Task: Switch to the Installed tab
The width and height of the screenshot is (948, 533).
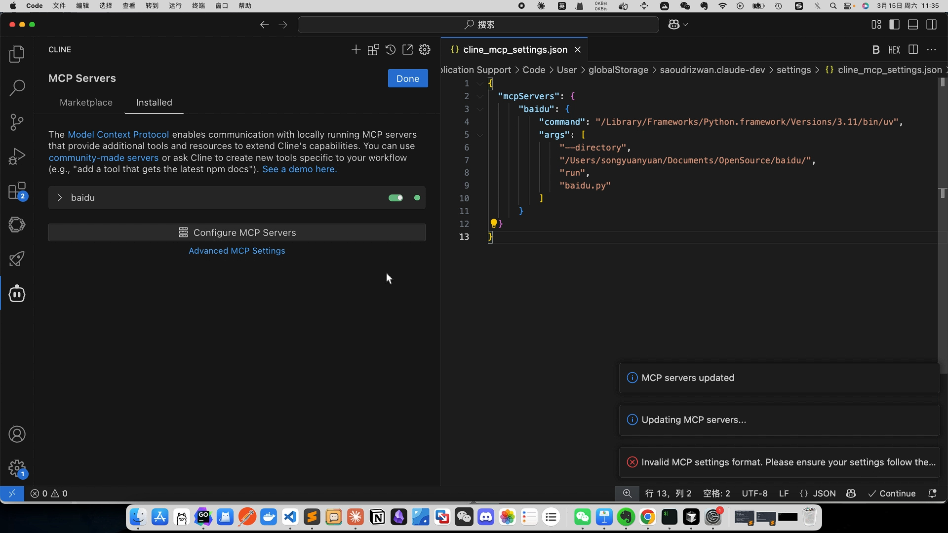Action: (154, 103)
